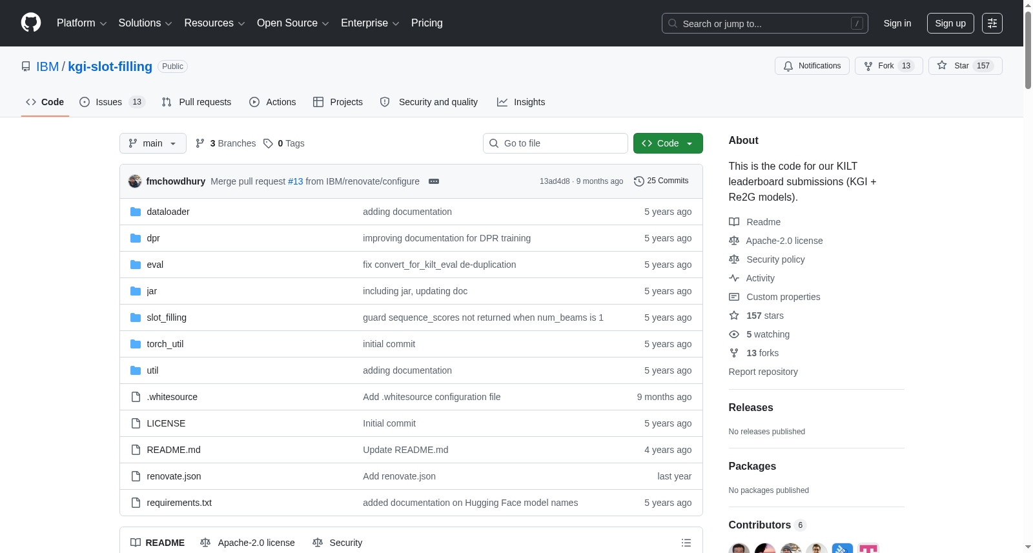Select the README tab below files
This screenshot has height=553, width=1033.
(x=158, y=543)
